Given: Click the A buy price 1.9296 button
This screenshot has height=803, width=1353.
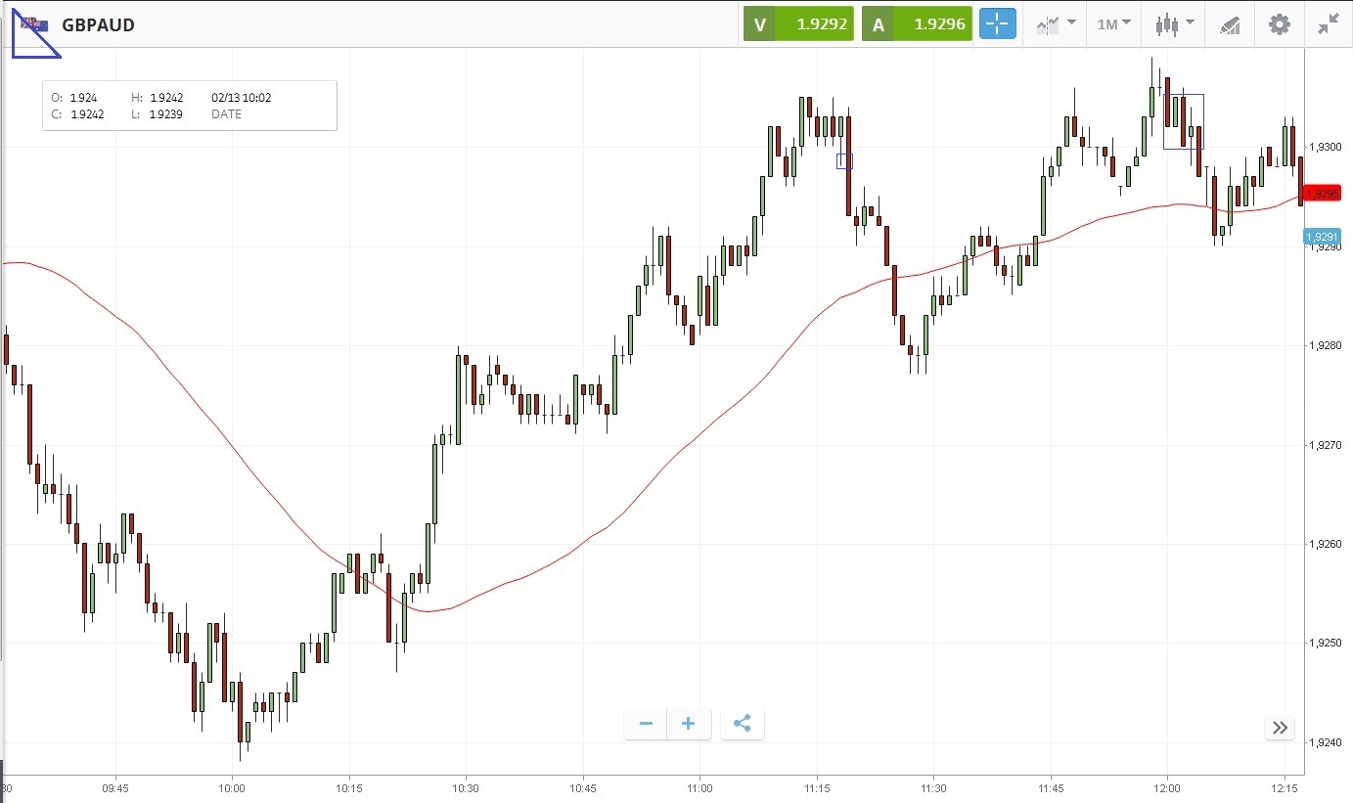Looking at the screenshot, I should [x=917, y=24].
